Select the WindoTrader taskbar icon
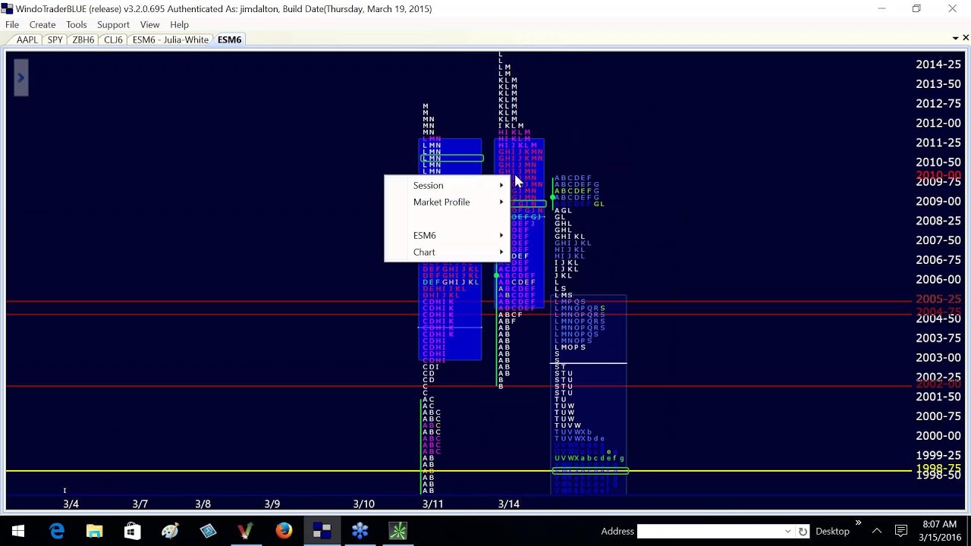The height and width of the screenshot is (546, 971). point(322,531)
